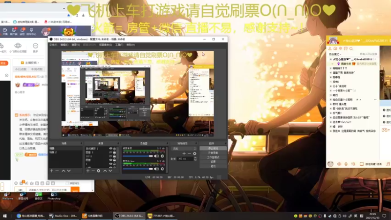Toggle visibility eye of 11111 source
This screenshot has width=391, height=220.
[110, 156]
